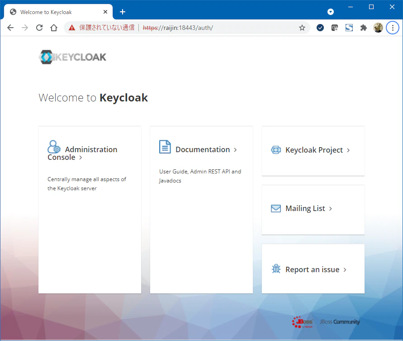The width and height of the screenshot is (403, 341).
Task: Open the blue S extension icon
Action: [349, 28]
